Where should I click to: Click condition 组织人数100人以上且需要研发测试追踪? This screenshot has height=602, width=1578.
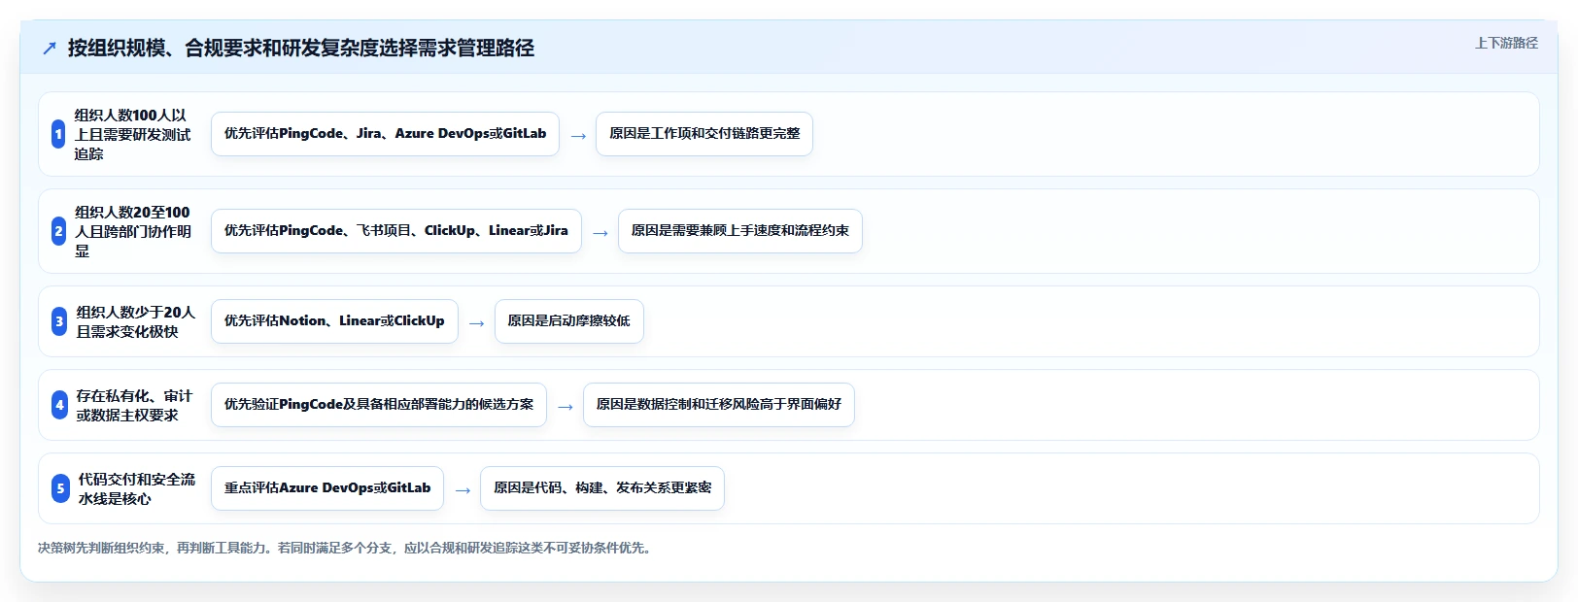[x=133, y=134]
